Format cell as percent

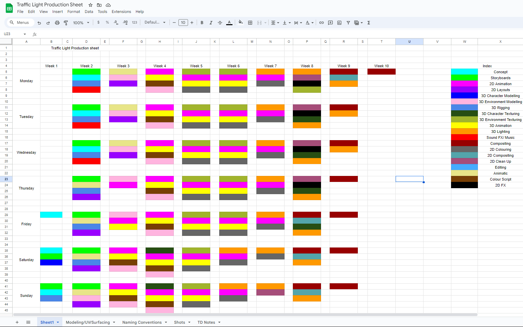107,23
